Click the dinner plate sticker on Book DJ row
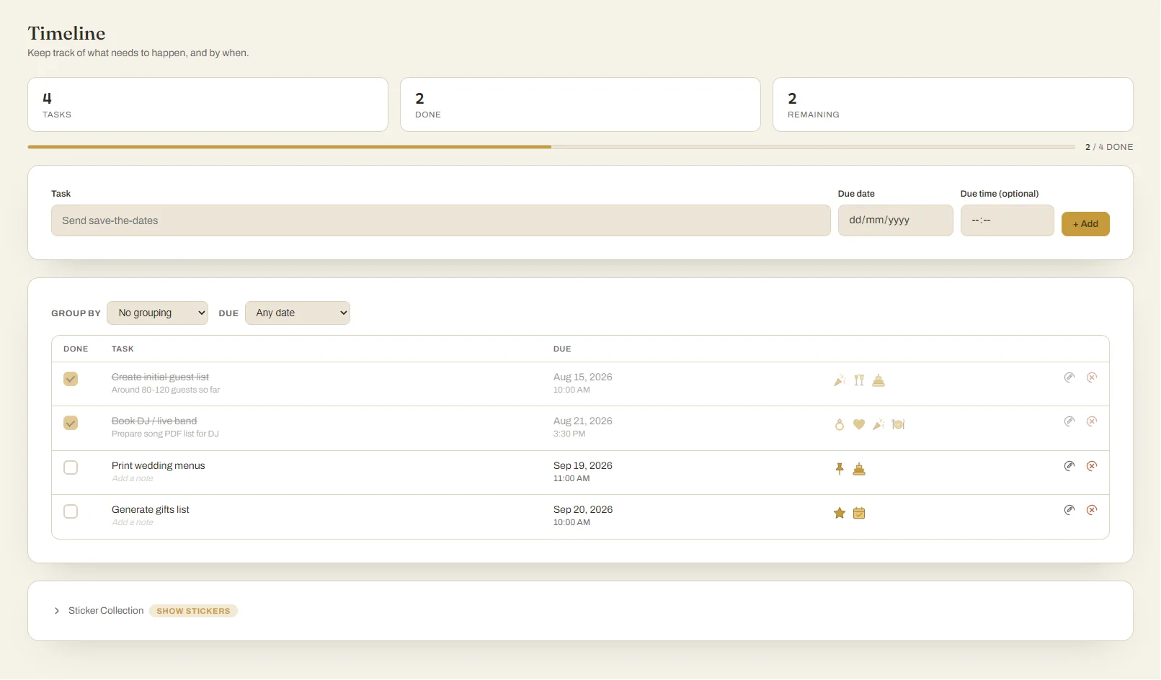 point(898,424)
